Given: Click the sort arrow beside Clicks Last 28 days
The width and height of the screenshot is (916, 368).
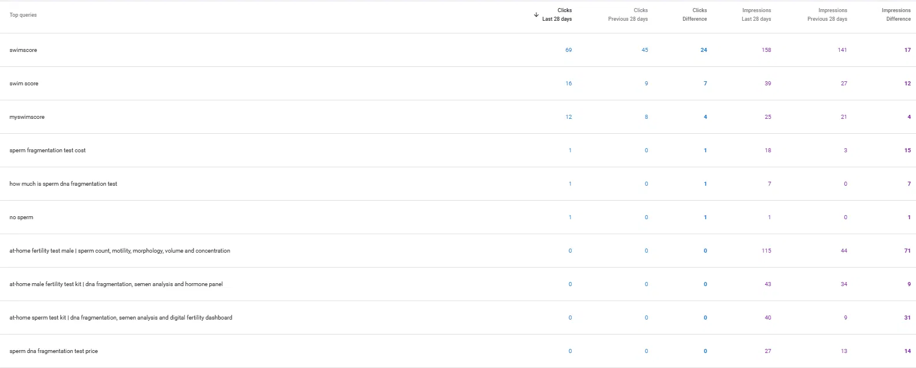Looking at the screenshot, I should [536, 15].
